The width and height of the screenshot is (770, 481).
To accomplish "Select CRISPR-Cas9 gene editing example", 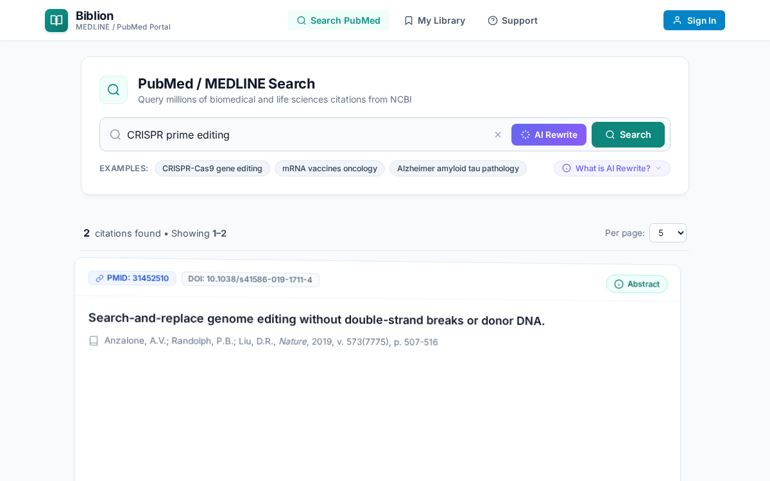I will [212, 168].
